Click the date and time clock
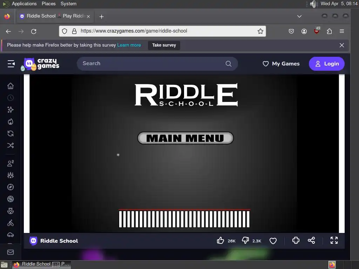 pyautogui.click(x=339, y=4)
